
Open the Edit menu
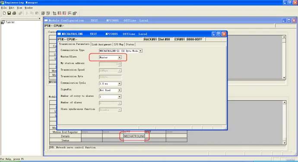tap(12, 8)
